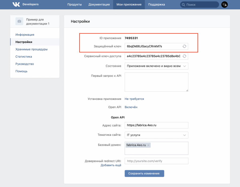240x187 pixels.
Task: Open Мои приложения tab
Action: [x=129, y=5]
